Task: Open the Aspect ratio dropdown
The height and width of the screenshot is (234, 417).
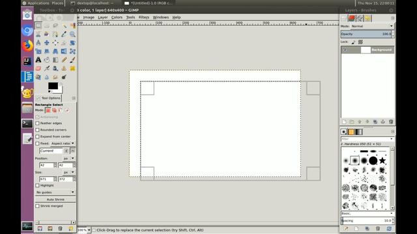Action: 63,143
